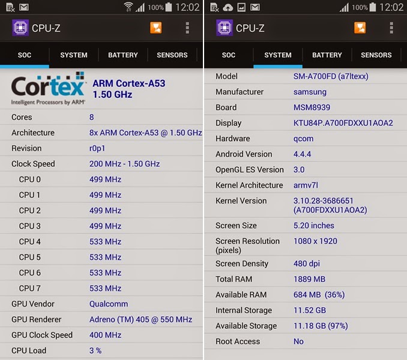Open the three-dot overflow menu, right screen
The image size is (407, 360).
[391, 28]
